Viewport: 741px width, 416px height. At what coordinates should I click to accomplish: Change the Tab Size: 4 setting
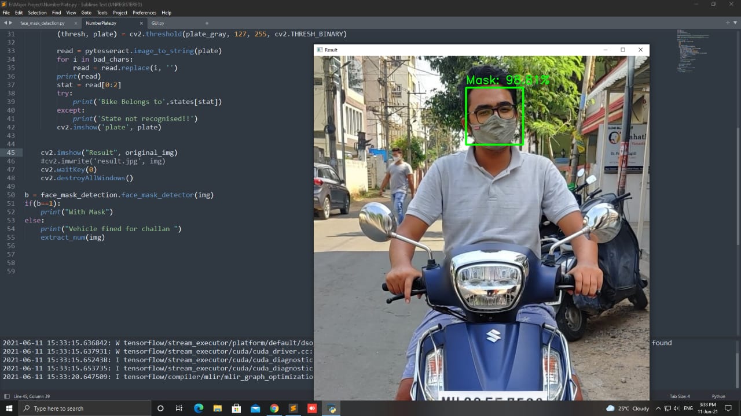[679, 396]
